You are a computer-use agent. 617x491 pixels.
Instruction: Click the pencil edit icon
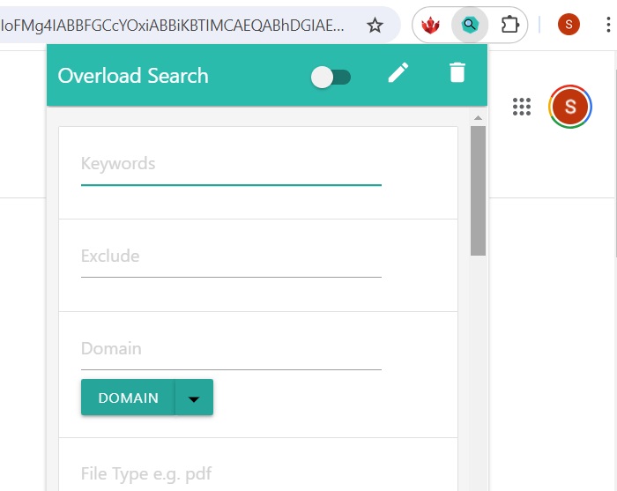tap(398, 73)
